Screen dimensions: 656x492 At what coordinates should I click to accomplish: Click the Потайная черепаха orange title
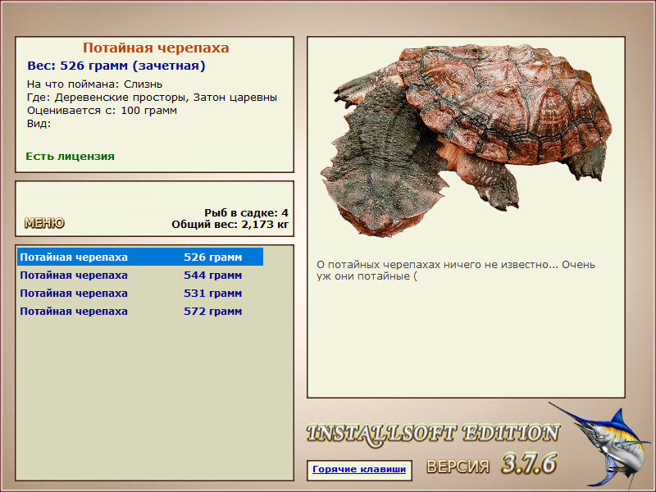click(x=156, y=48)
